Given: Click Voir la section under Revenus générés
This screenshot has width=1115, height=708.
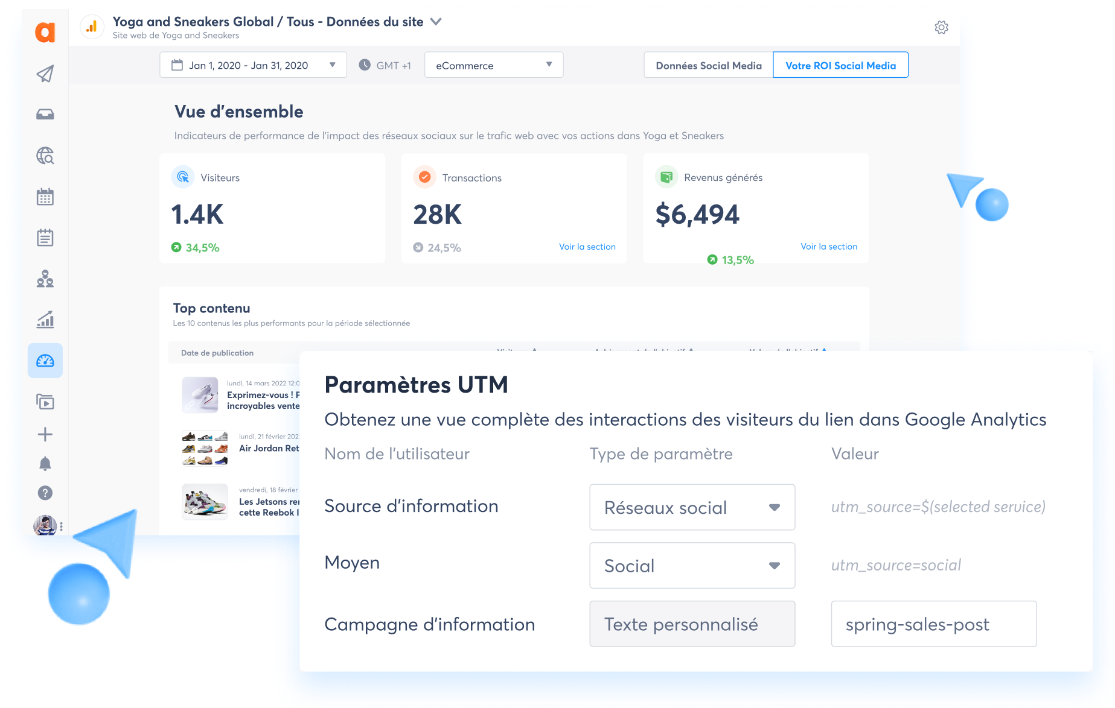Looking at the screenshot, I should tap(828, 247).
